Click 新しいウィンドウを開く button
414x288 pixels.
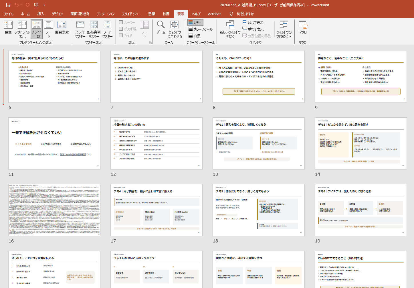coord(230,29)
